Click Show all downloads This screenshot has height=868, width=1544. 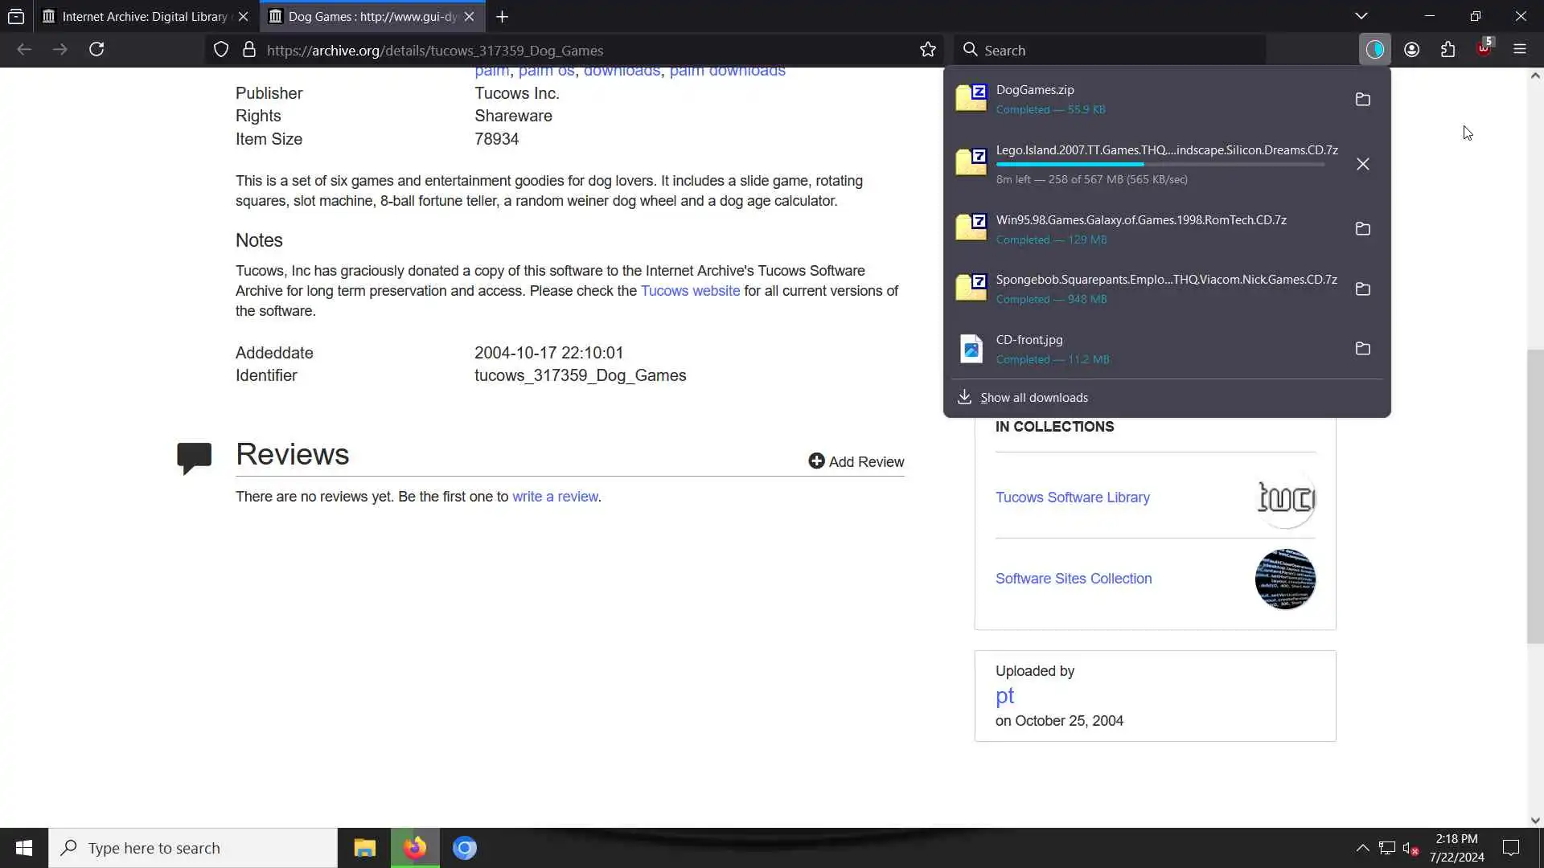coord(1033,398)
